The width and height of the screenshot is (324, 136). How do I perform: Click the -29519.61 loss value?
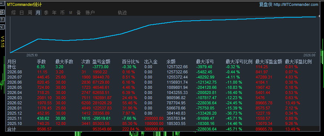(x=101, y=118)
